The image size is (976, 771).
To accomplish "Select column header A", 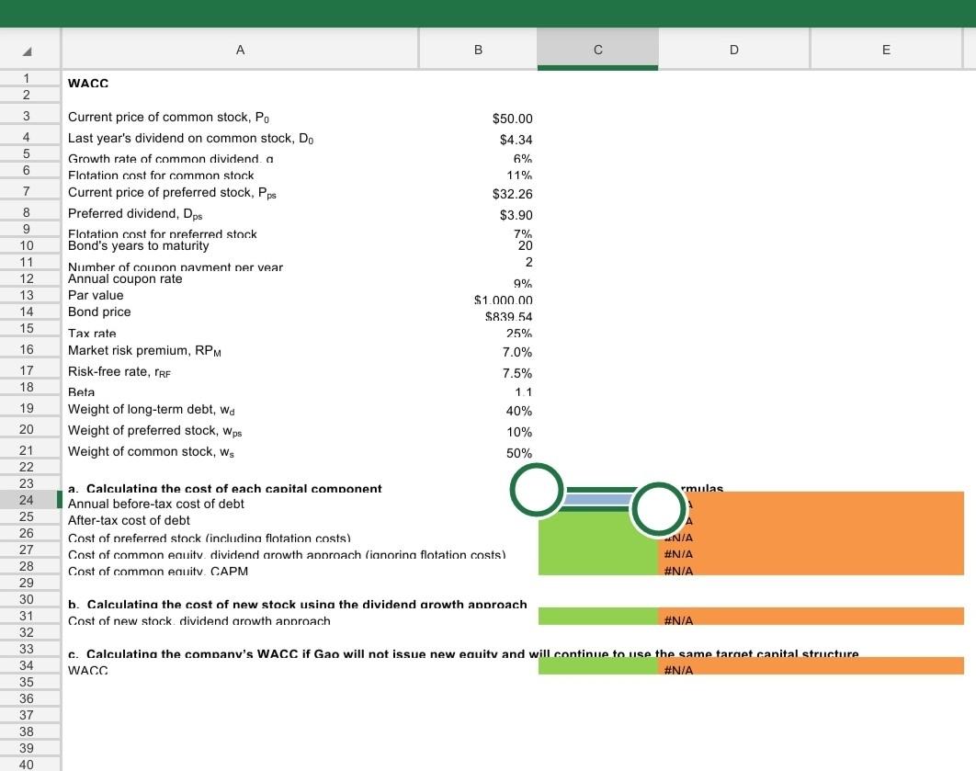I will (239, 49).
